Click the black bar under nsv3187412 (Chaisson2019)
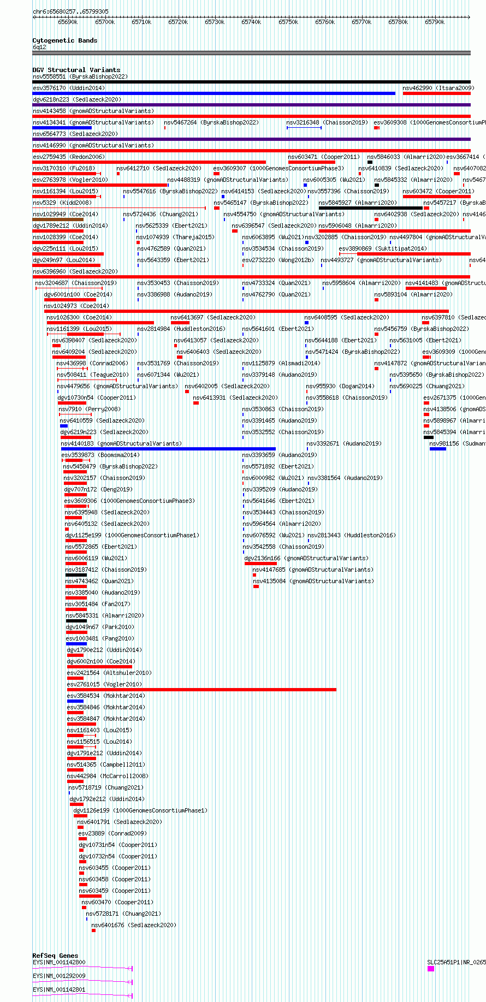The image size is (486, 1002). (76, 575)
